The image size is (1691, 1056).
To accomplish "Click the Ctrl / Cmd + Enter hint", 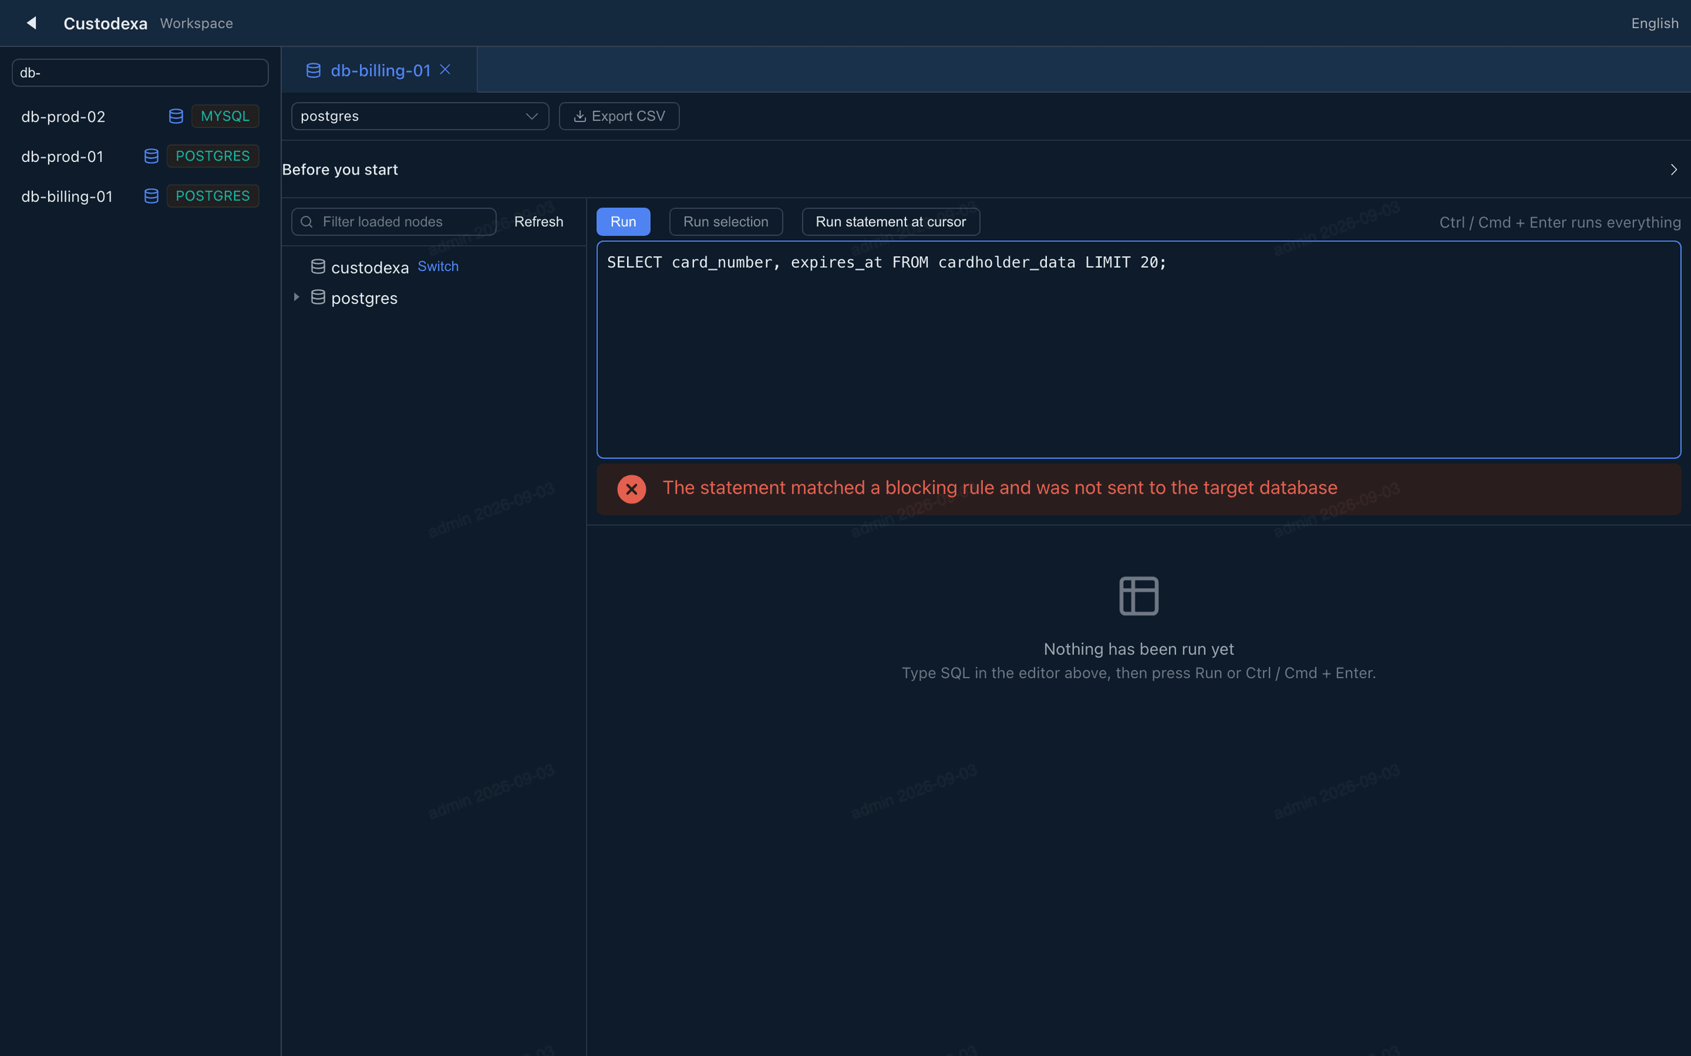I will (x=1560, y=222).
